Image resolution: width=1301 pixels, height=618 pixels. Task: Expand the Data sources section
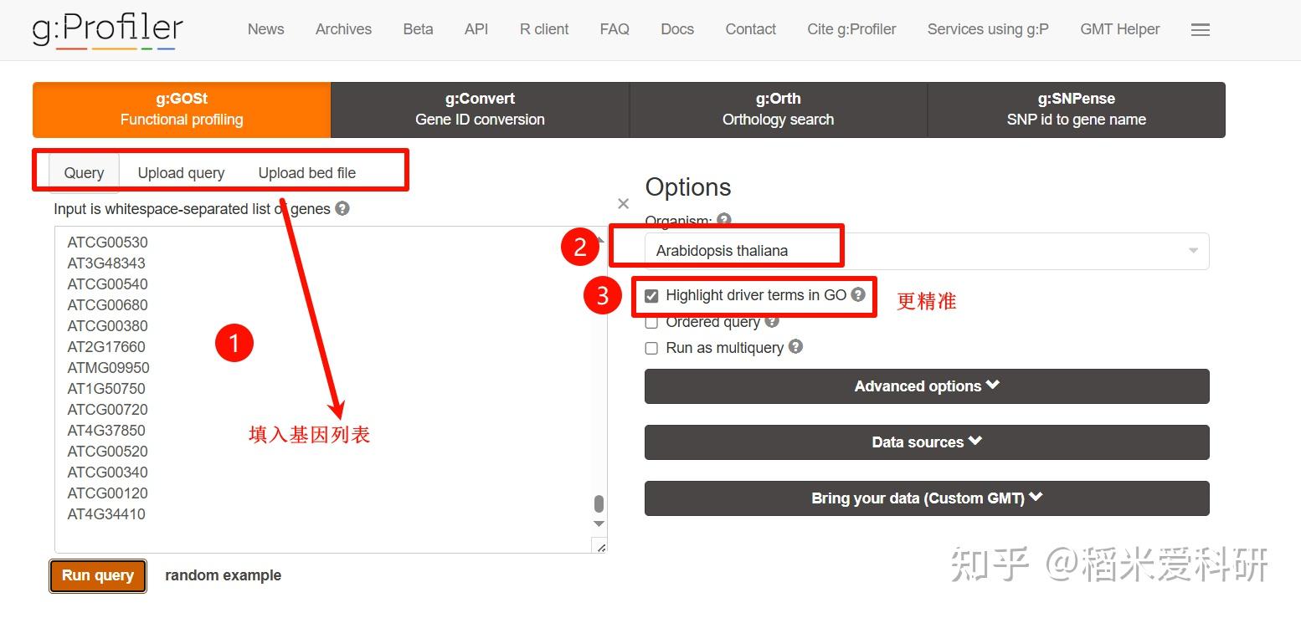925,442
